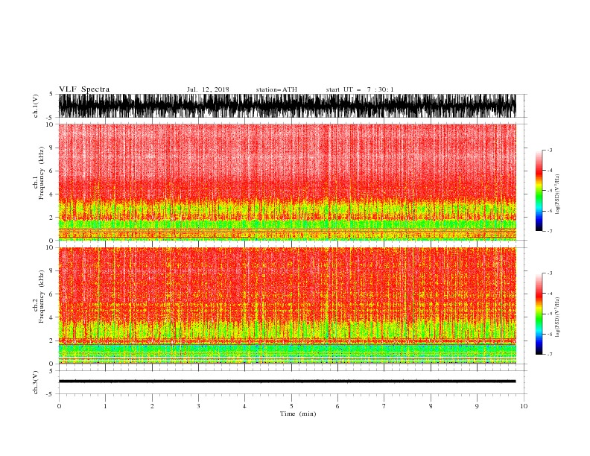590x456 pixels.
Task: Click the "4" kHz tick on ch.2 frequency axis
Action: pyautogui.click(x=51, y=317)
